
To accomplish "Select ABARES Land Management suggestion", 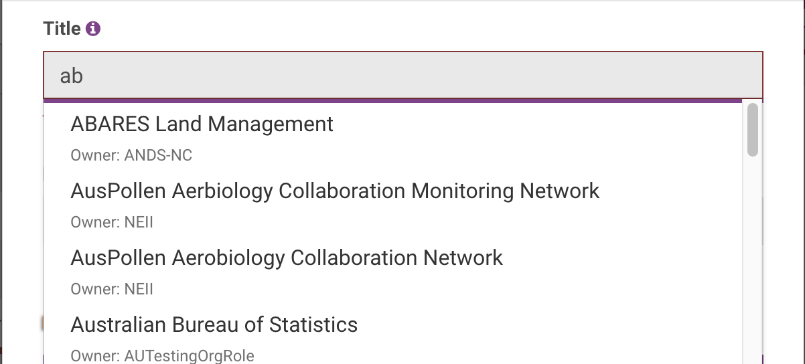I will [202, 124].
